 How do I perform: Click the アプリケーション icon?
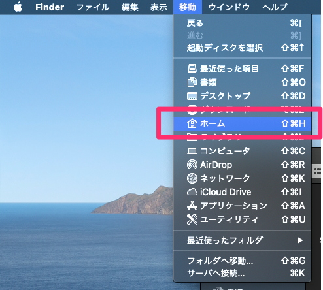(192, 206)
